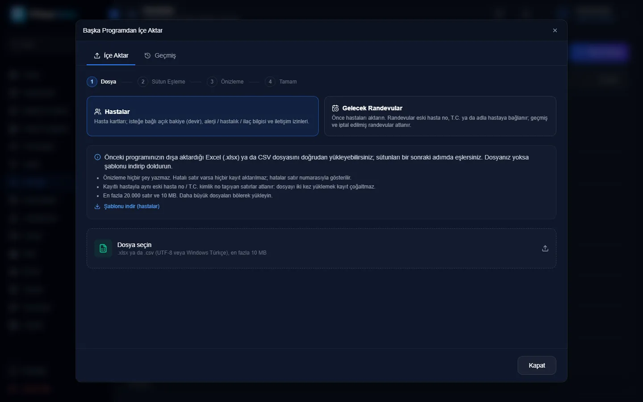643x402 pixels.
Task: Close the import dialog with the X icon
Action: pos(555,30)
